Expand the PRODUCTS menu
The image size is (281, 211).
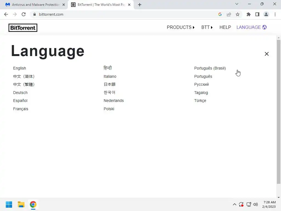[181, 27]
